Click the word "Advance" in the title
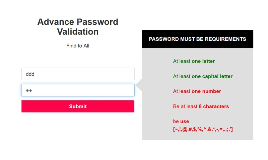 (56, 22)
